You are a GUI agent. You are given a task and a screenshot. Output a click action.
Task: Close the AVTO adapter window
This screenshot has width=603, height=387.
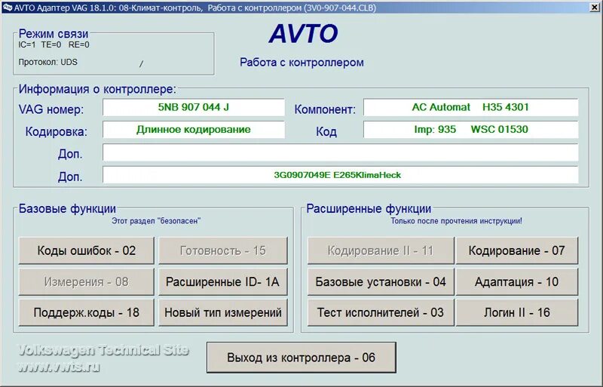coord(595,7)
